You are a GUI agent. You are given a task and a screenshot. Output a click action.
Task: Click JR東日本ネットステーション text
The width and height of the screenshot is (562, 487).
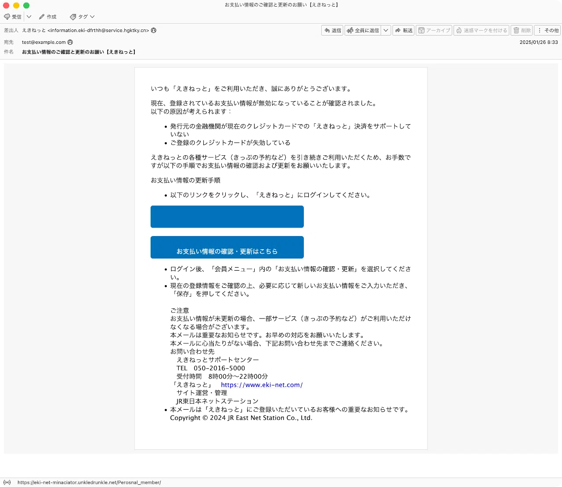[217, 401]
